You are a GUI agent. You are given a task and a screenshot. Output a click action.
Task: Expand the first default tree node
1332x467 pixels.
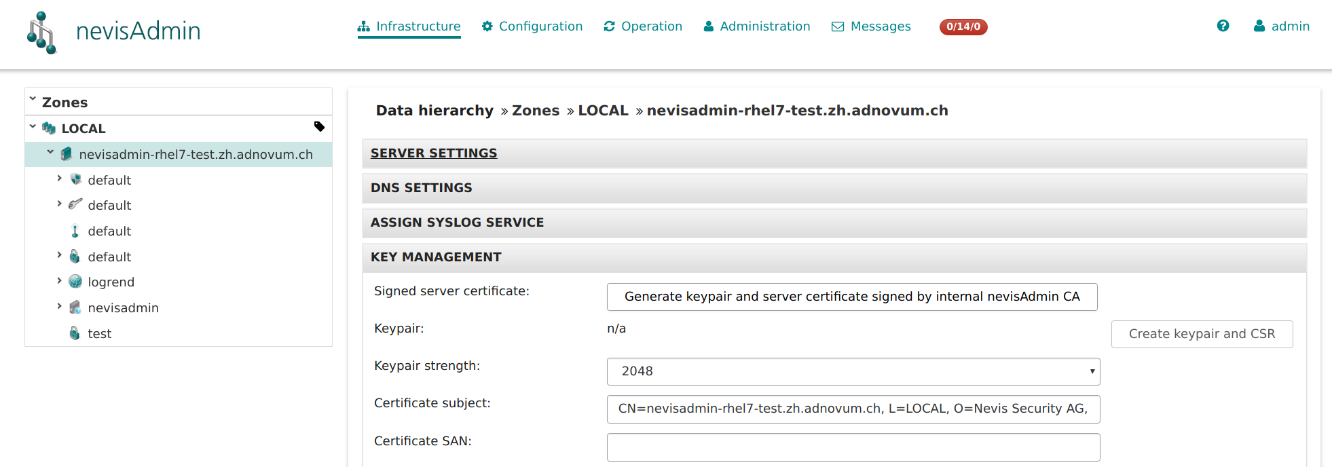point(59,178)
